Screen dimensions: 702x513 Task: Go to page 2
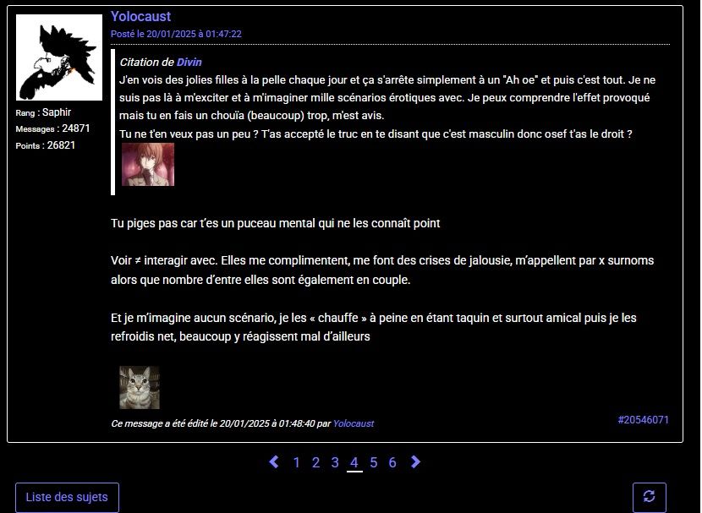click(315, 462)
